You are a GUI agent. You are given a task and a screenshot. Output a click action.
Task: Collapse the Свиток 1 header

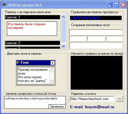point(32,17)
